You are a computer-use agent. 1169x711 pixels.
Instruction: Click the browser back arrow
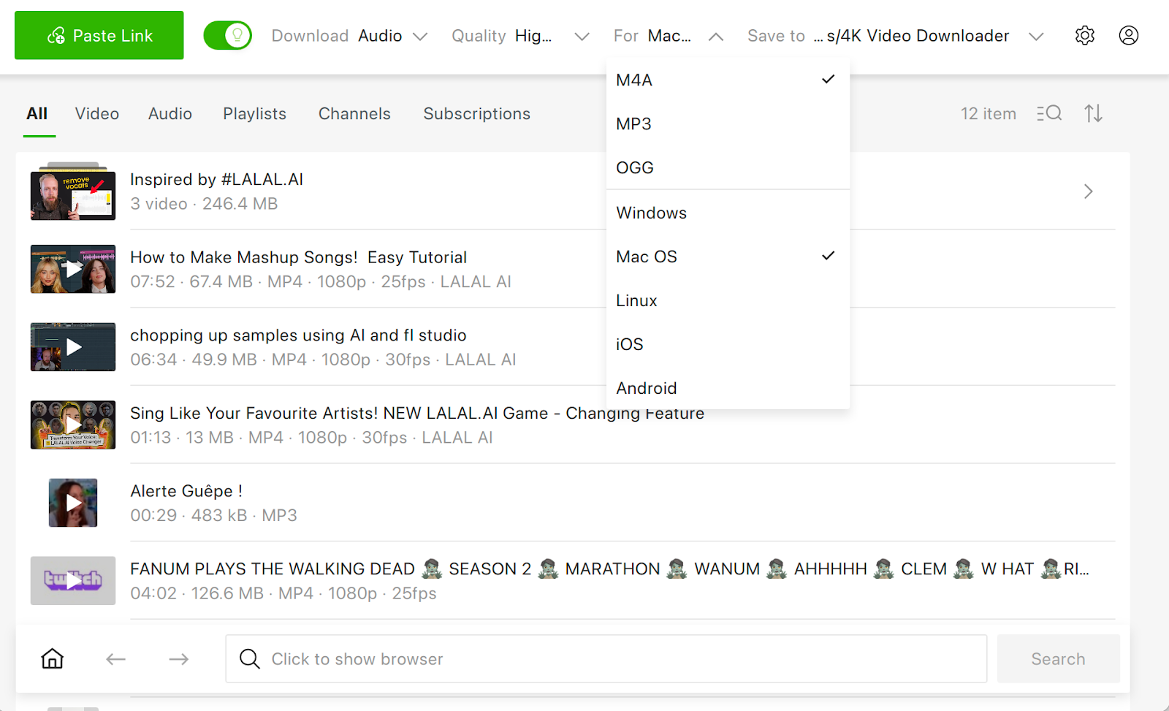[x=115, y=659]
